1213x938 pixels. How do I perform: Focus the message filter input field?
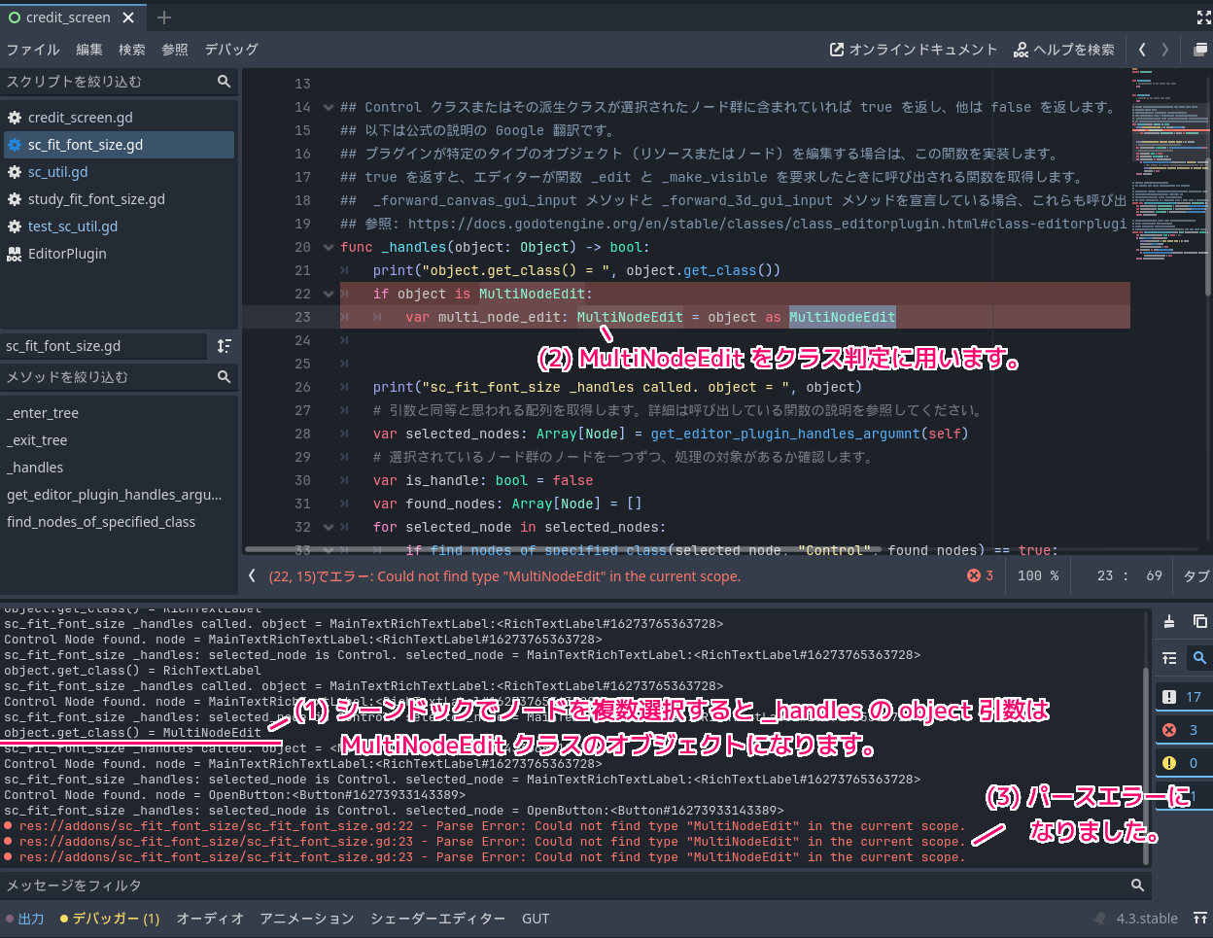(x=575, y=886)
